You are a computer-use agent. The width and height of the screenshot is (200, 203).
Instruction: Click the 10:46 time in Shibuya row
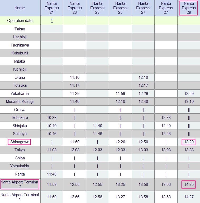pos(52,134)
